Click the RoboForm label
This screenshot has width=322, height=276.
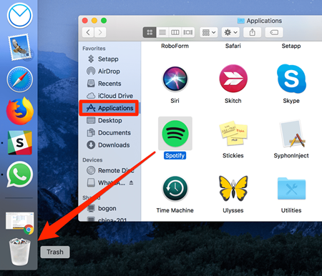[x=175, y=46]
